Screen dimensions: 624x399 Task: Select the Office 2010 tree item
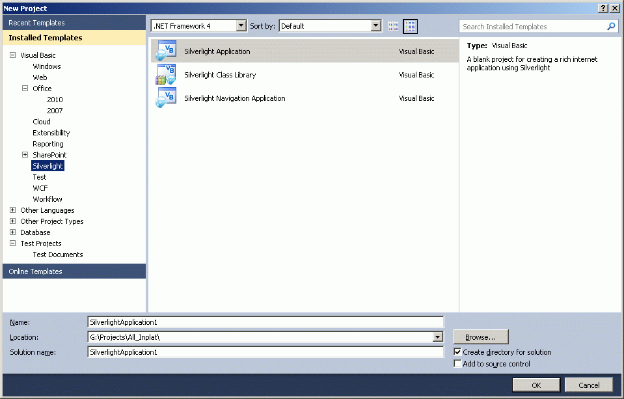[55, 100]
